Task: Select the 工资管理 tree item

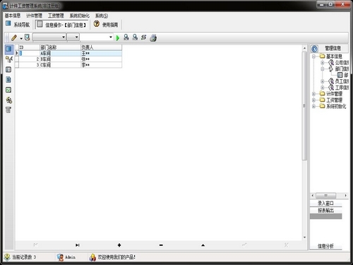Action: click(334, 100)
